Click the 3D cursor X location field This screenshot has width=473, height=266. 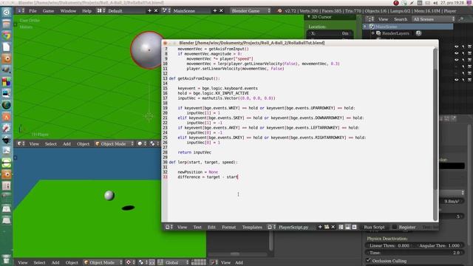click(x=330, y=33)
